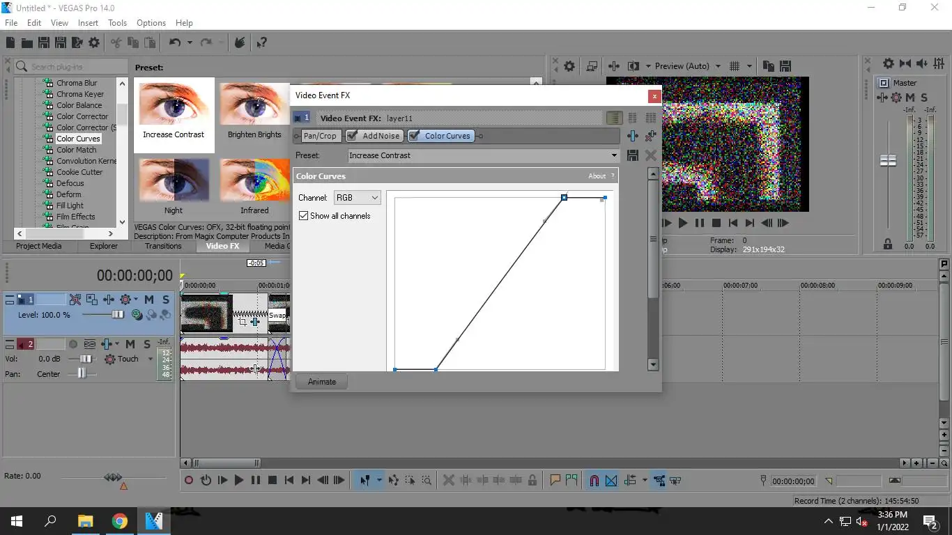Screen dimensions: 952x535
Task: Click the Search plug-ins field
Action: coord(70,66)
